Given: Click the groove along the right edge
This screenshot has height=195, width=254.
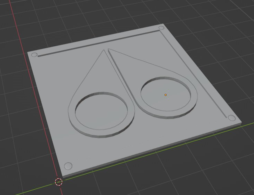Looking at the screenshot, I should click(193, 74).
